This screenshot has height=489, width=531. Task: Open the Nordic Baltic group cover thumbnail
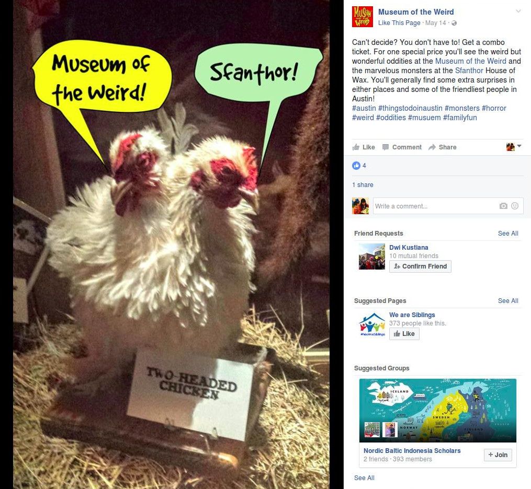437,410
